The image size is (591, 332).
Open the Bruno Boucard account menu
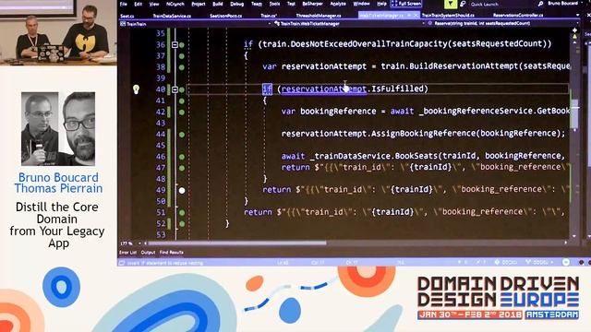[564, 4]
